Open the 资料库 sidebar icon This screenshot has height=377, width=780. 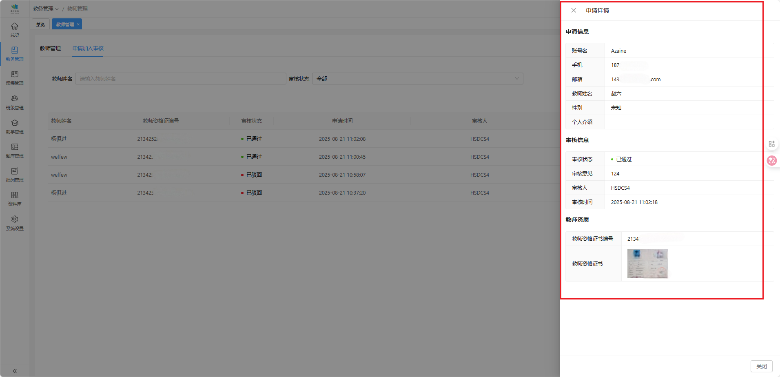coord(15,198)
